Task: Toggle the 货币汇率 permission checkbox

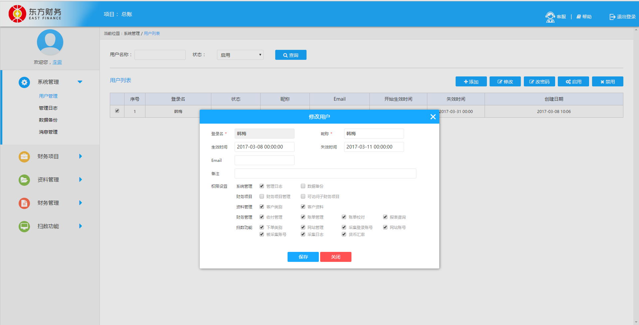Action: coord(344,234)
